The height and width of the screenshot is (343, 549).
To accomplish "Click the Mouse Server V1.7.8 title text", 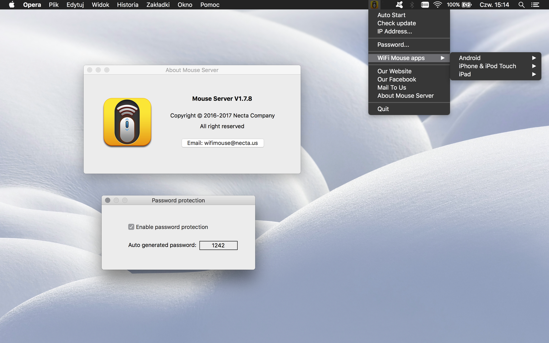I will pos(222,99).
